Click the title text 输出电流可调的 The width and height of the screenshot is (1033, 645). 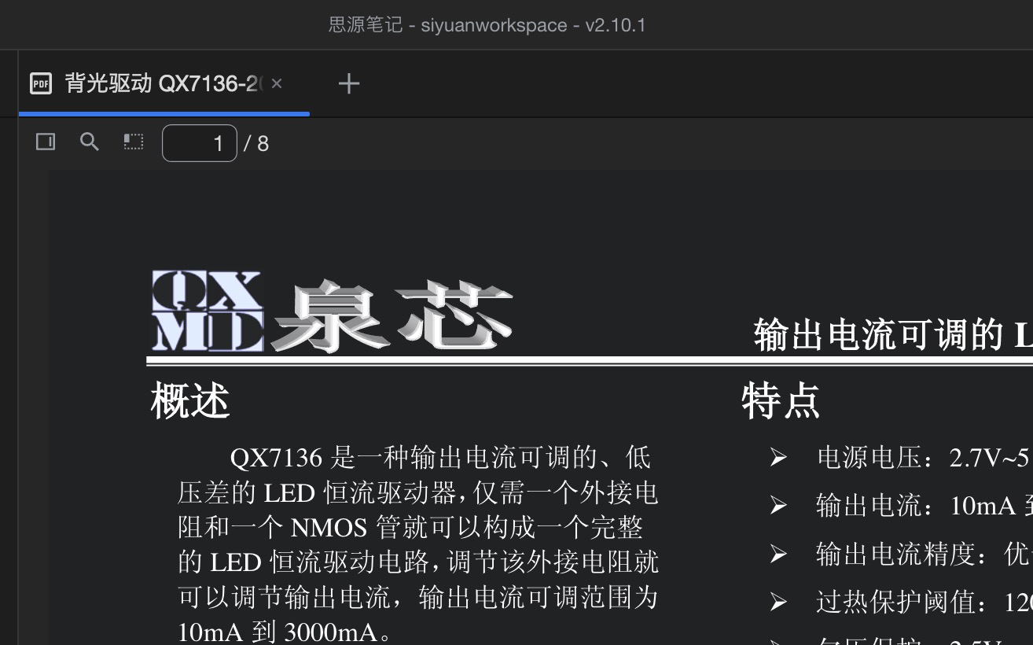[x=879, y=334]
